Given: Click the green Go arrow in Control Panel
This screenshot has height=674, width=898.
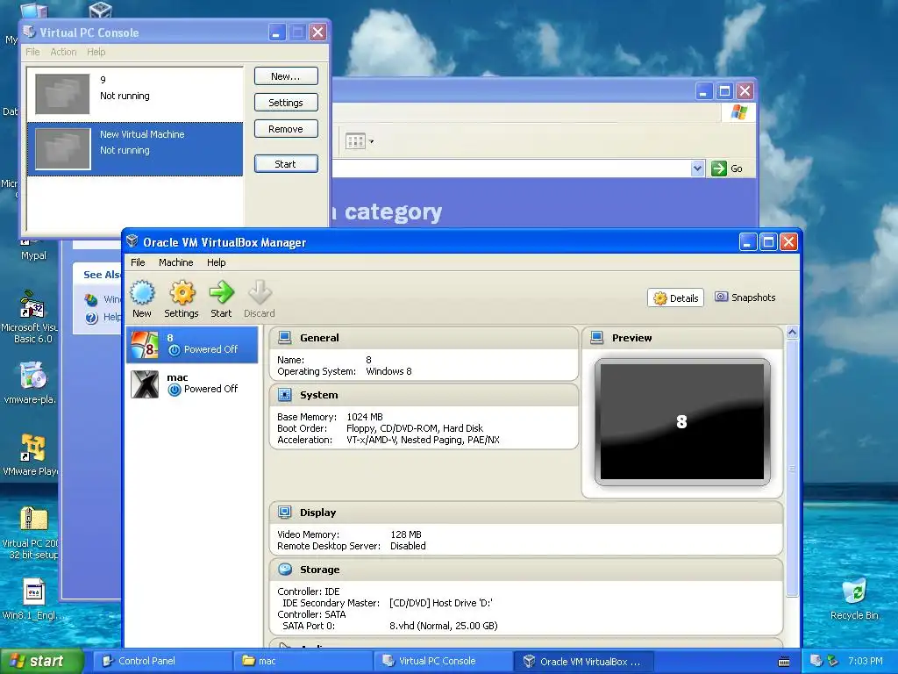Looking at the screenshot, I should pos(719,168).
